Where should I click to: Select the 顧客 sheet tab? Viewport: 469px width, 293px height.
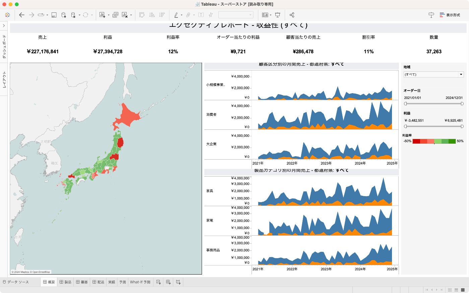[x=82, y=282]
